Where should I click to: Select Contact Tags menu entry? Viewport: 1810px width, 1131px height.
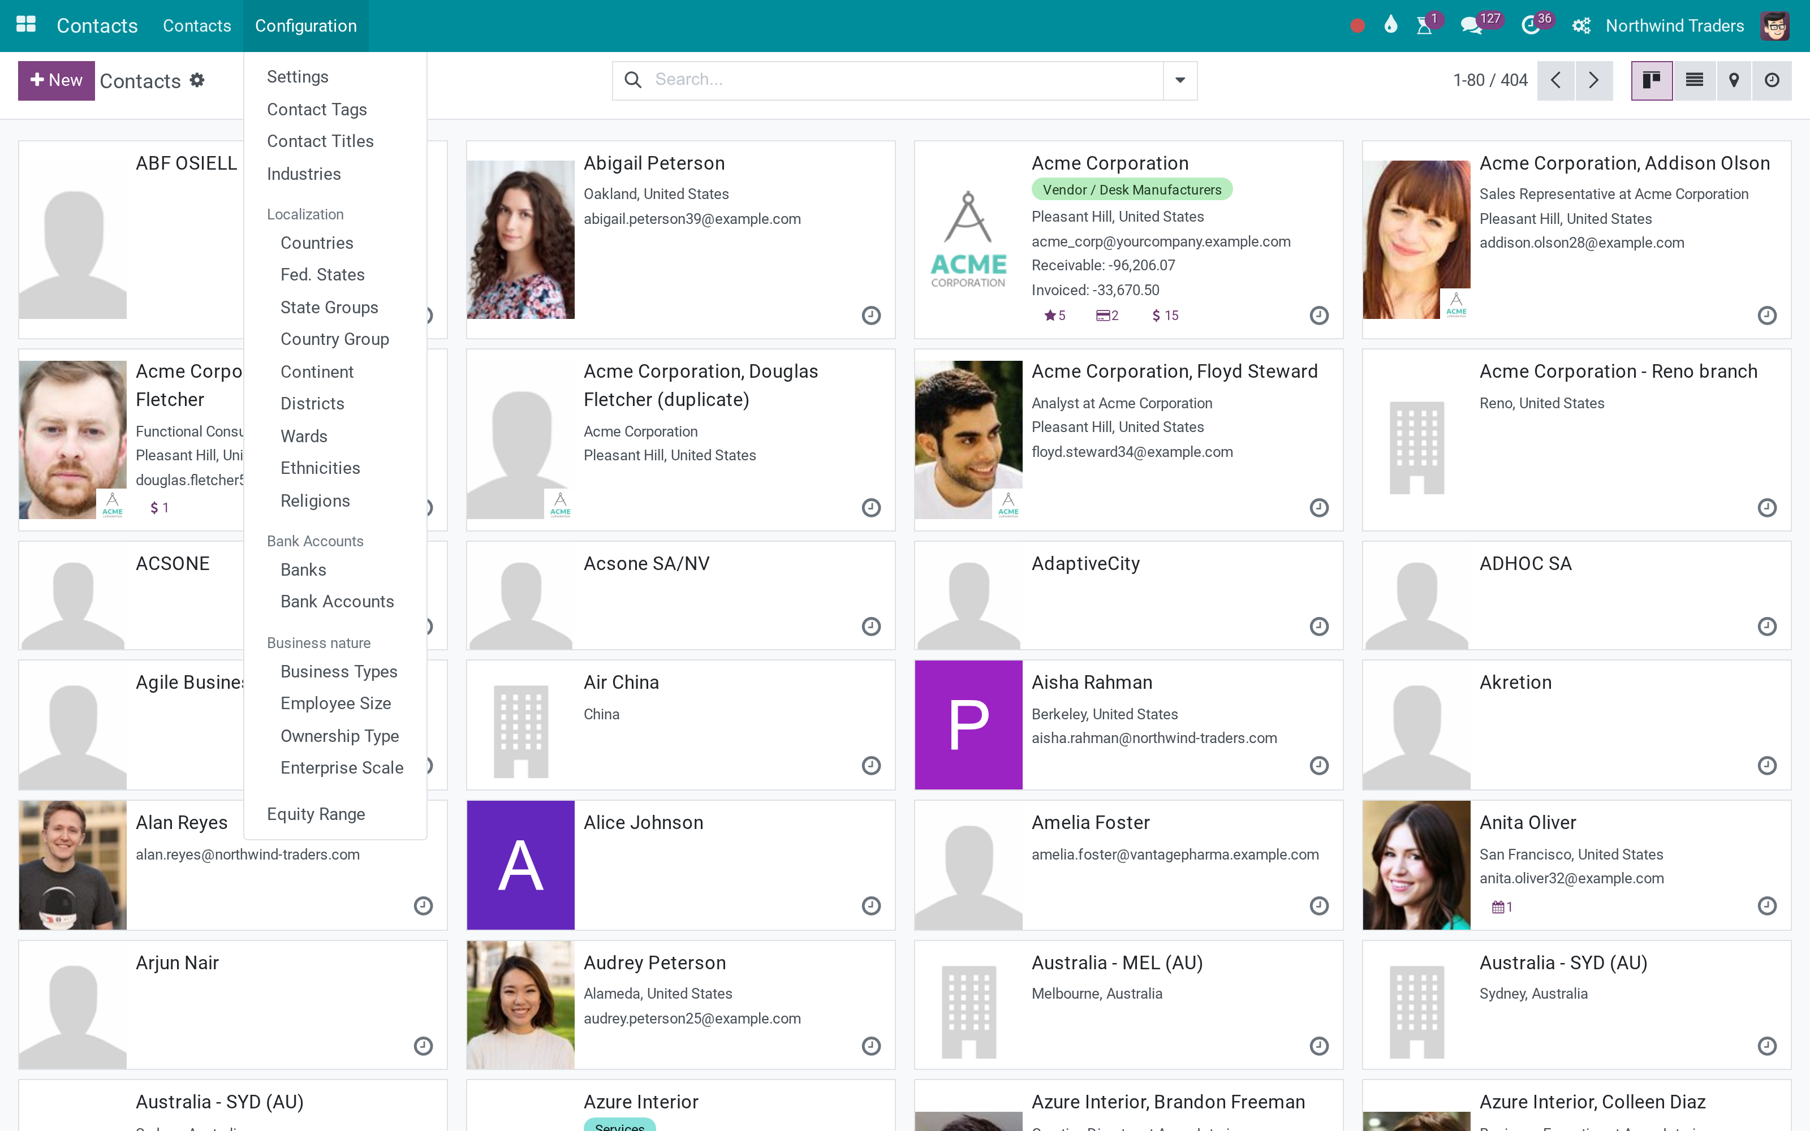316,110
